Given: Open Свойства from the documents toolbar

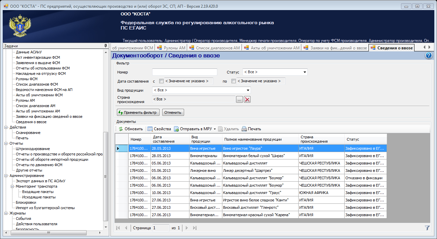Looking at the screenshot, I should click(x=159, y=129).
